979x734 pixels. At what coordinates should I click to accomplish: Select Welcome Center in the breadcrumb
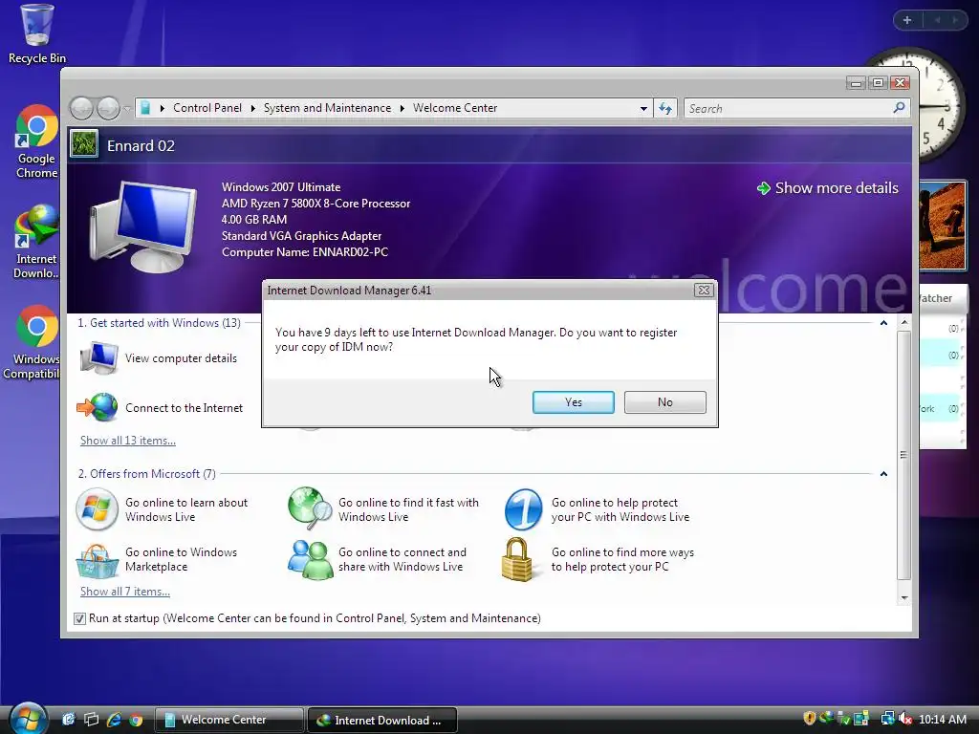pos(455,108)
